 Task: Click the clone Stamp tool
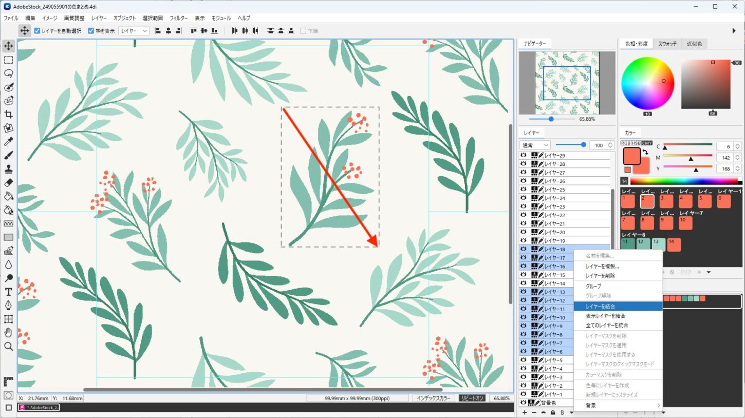coord(8,169)
